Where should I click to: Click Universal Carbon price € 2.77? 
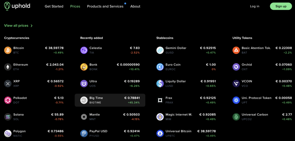[287, 115]
